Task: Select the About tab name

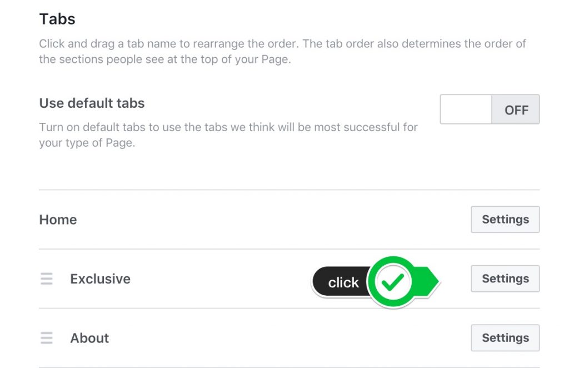Action: [x=89, y=338]
